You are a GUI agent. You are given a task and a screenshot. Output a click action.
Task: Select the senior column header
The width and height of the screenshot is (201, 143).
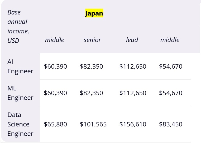tap(92, 40)
